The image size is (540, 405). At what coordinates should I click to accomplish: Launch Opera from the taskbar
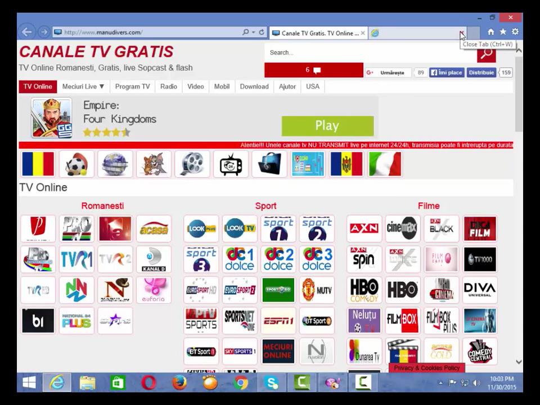coord(148,382)
